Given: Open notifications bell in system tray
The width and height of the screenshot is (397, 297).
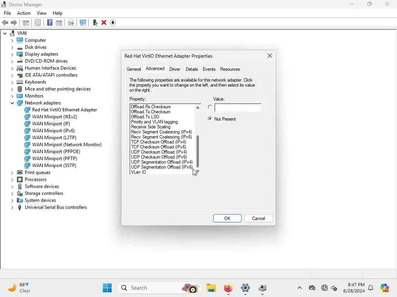Looking at the screenshot, I should 371,288.
